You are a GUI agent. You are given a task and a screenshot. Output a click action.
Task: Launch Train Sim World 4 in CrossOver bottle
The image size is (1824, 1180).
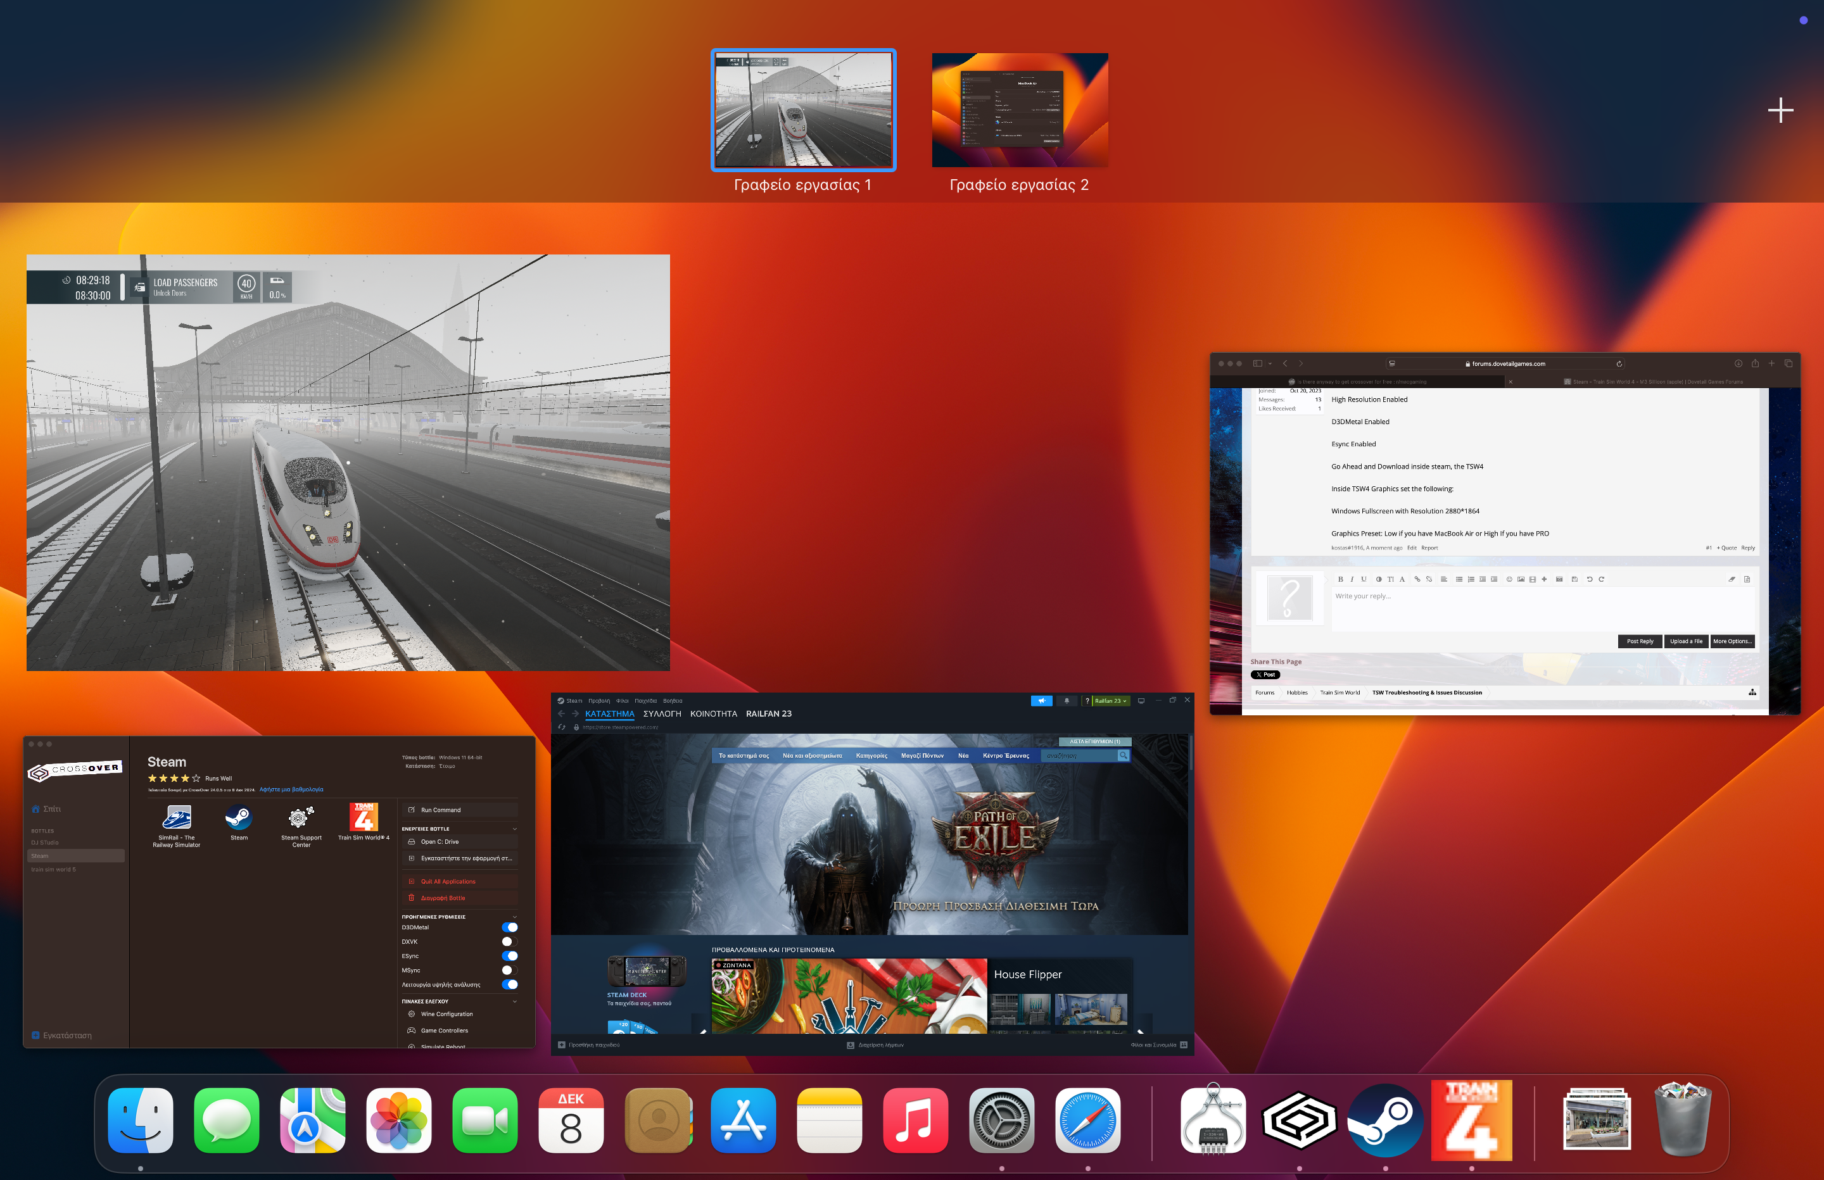pyautogui.click(x=364, y=817)
